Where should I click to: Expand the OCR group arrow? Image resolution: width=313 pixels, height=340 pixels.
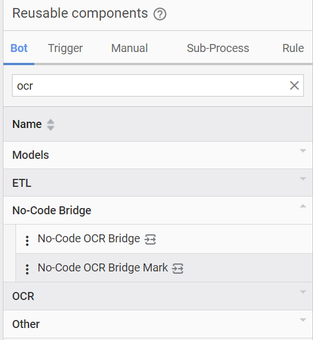[x=303, y=292]
